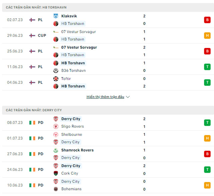
Task: Click the Cork City team crest
Action: tap(56, 173)
